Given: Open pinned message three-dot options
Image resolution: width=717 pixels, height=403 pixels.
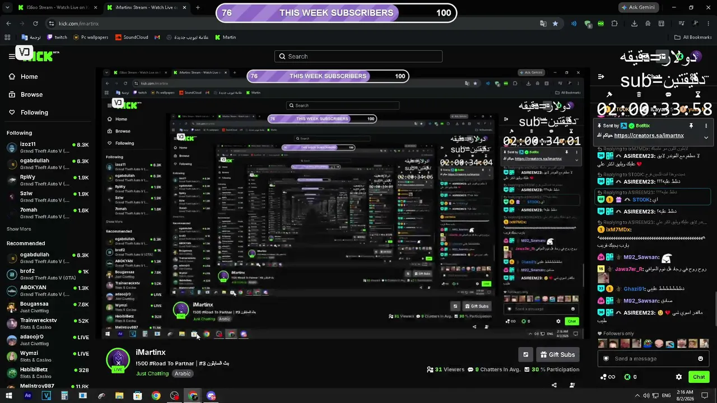Looking at the screenshot, I should [x=706, y=126].
